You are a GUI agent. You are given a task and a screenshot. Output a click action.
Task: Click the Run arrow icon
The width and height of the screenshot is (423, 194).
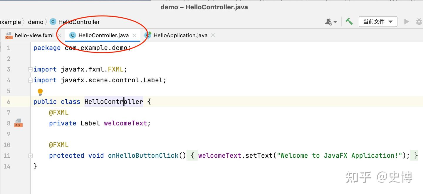click(407, 21)
